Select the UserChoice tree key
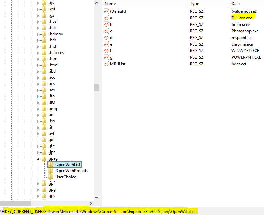 (x=66, y=177)
